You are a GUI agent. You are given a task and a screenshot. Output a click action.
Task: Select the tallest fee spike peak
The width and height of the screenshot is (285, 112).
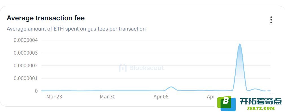[x=240, y=44]
